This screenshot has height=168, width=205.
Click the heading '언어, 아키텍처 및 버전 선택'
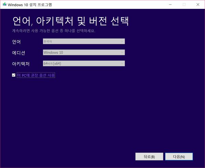(71, 21)
